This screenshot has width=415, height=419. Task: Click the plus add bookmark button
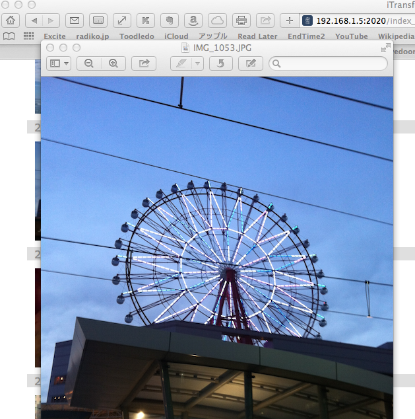click(290, 20)
